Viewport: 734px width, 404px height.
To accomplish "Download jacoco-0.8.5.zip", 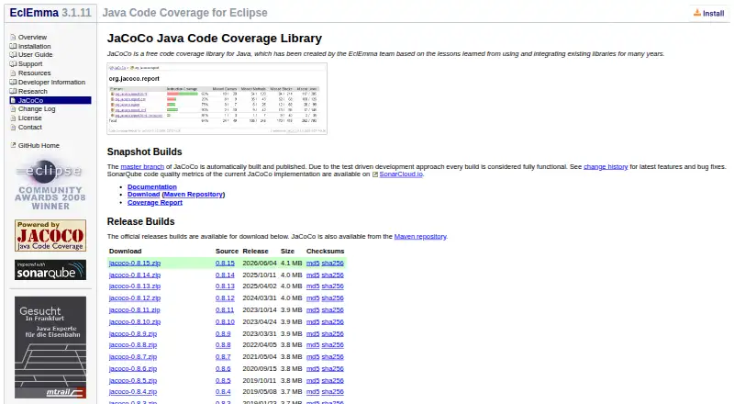I will coord(133,381).
